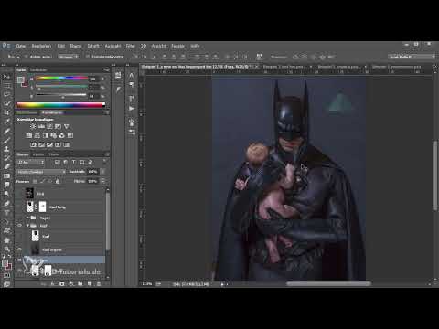Add an Invert adjustment
This screenshot has height=329, width=439.
(33, 144)
